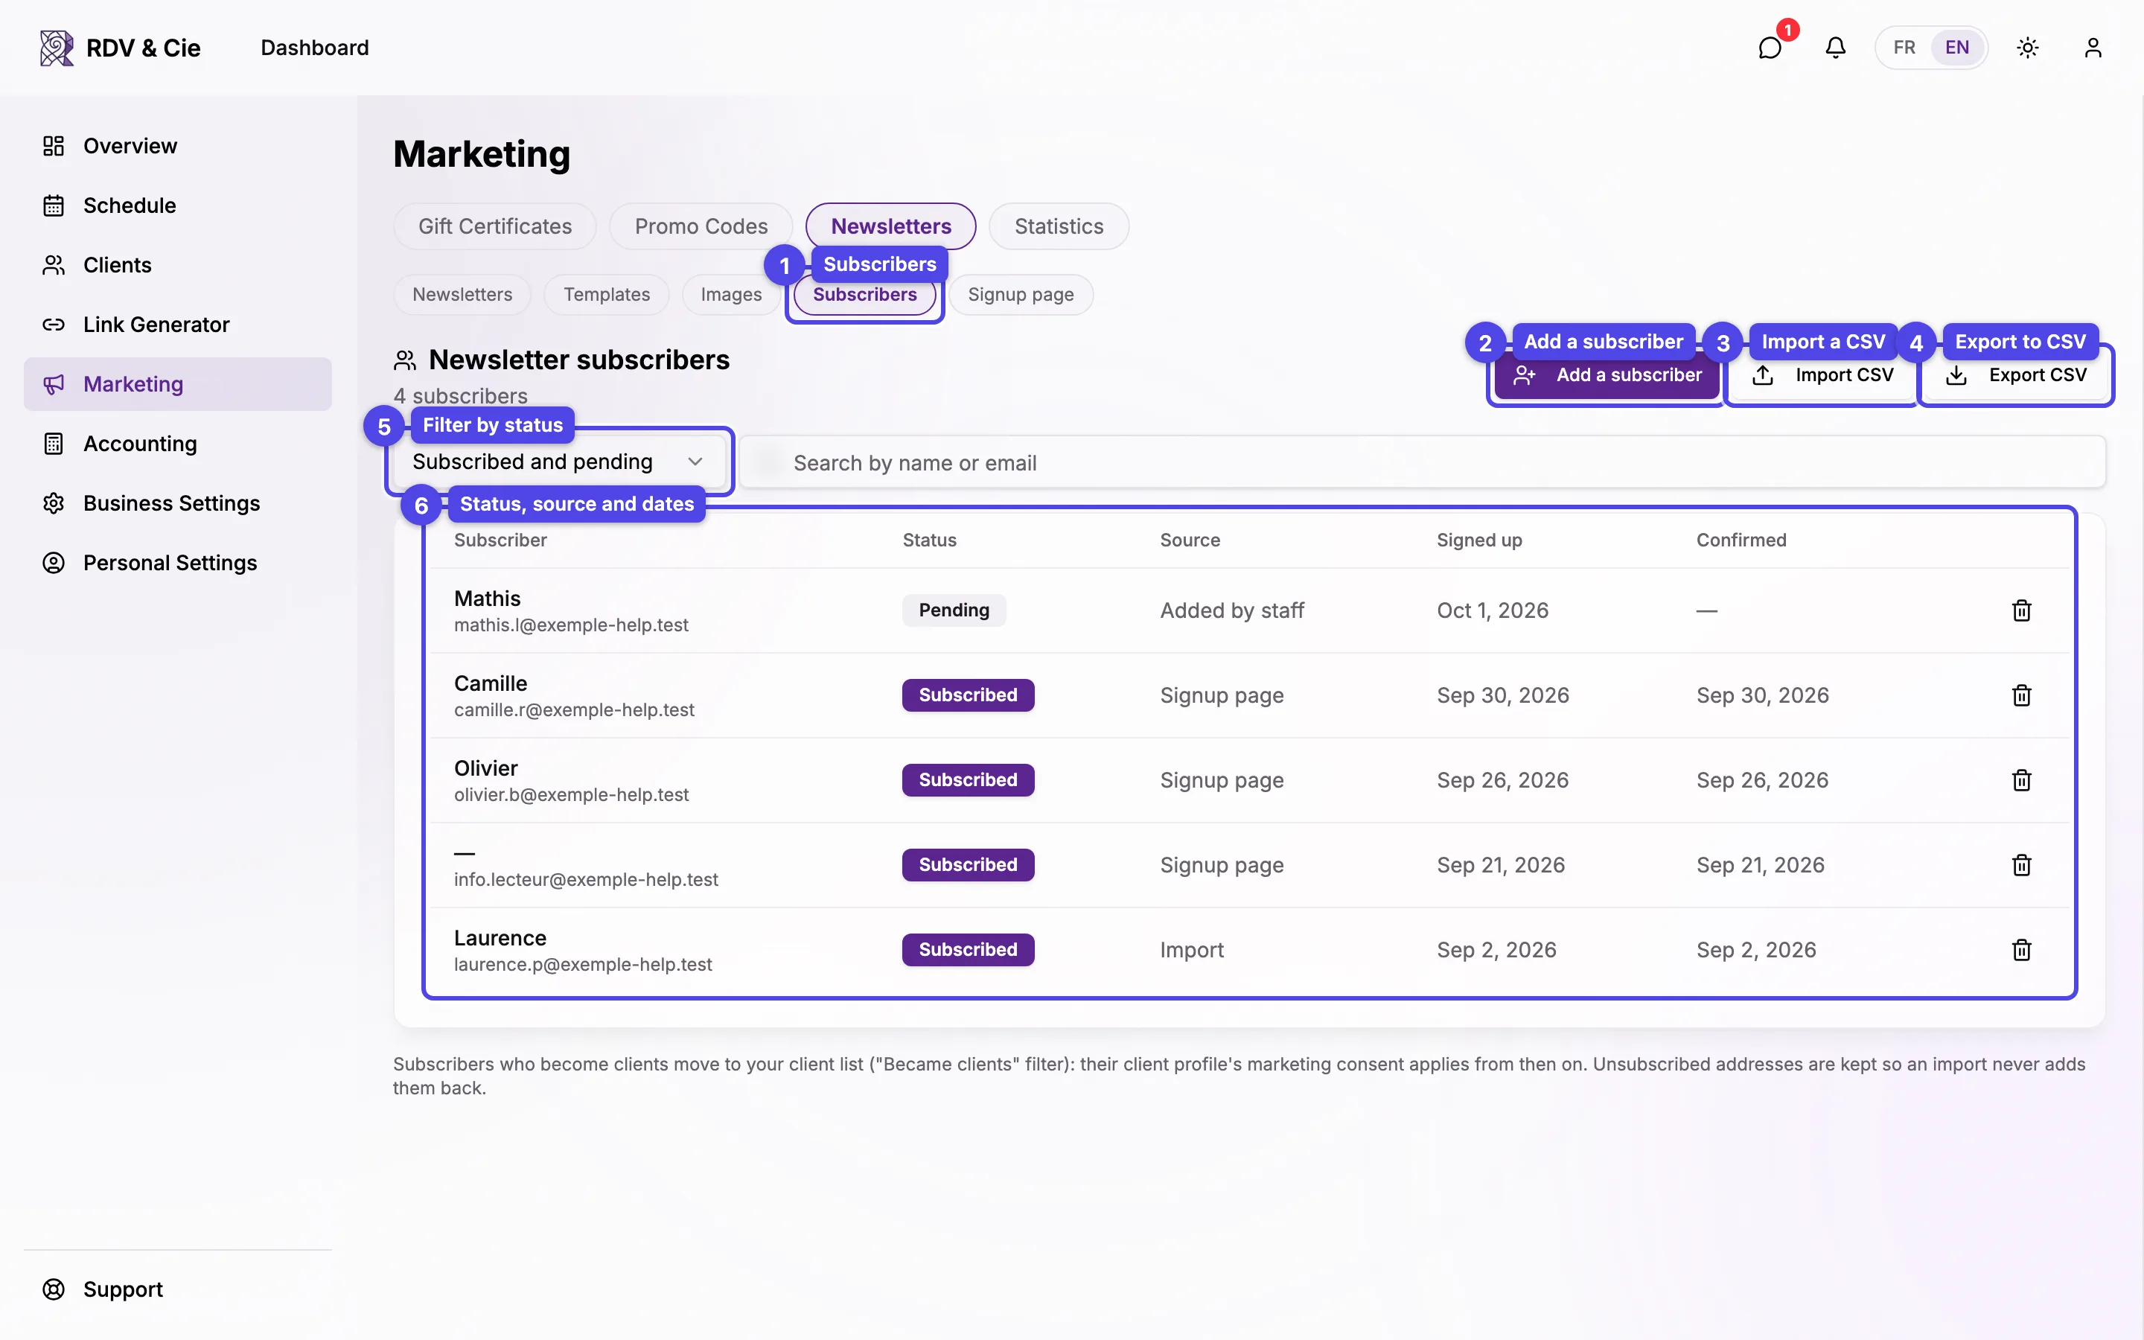The height and width of the screenshot is (1340, 2144).
Task: Expand the Subscribed and pending status filter
Action: coord(559,462)
